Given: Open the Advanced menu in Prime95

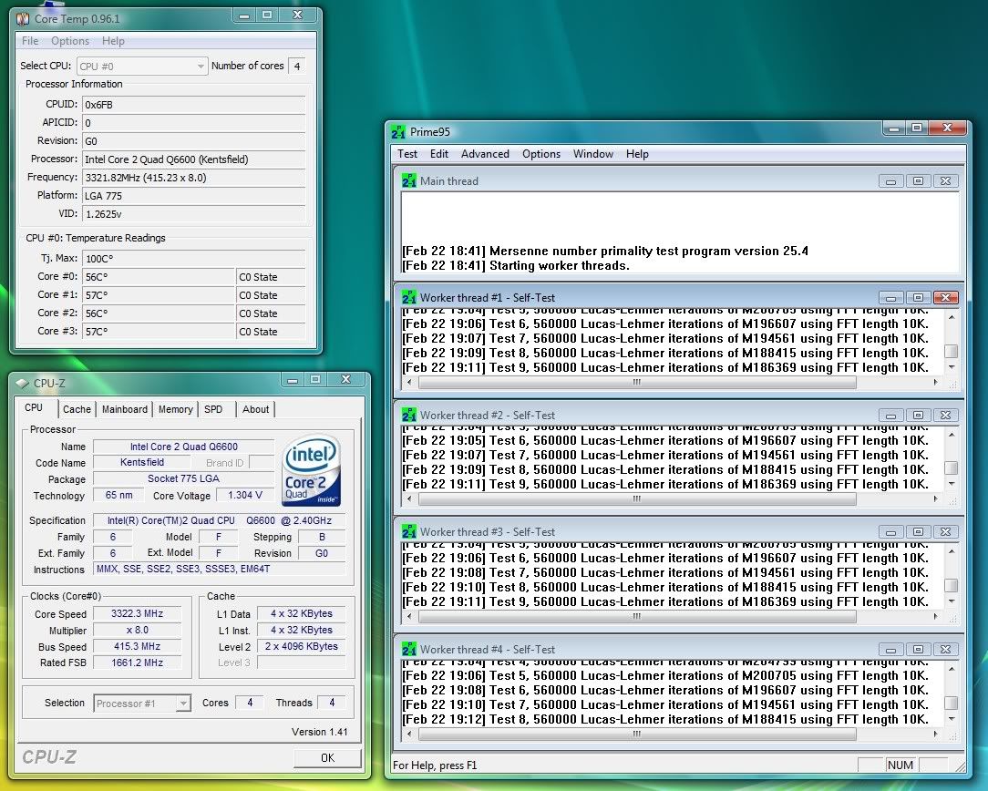Looking at the screenshot, I should [485, 154].
